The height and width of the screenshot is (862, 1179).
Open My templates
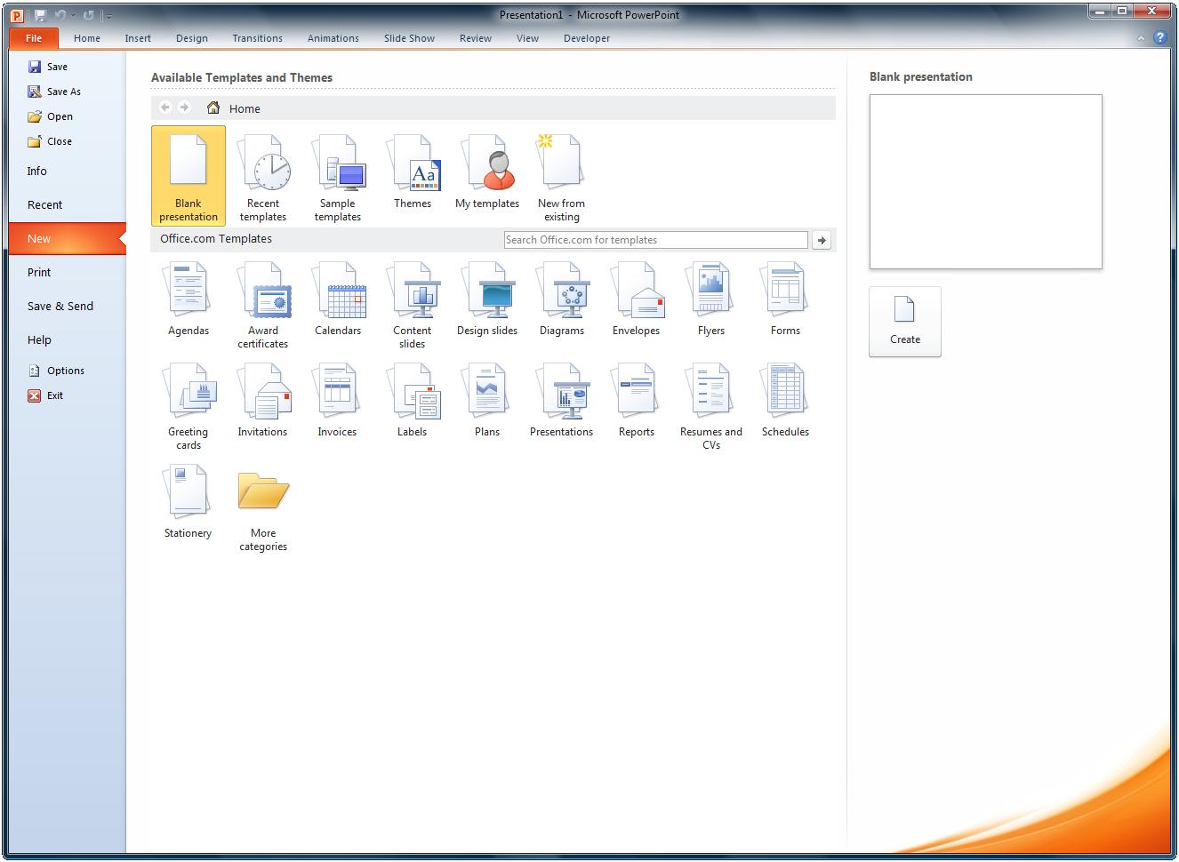[486, 173]
